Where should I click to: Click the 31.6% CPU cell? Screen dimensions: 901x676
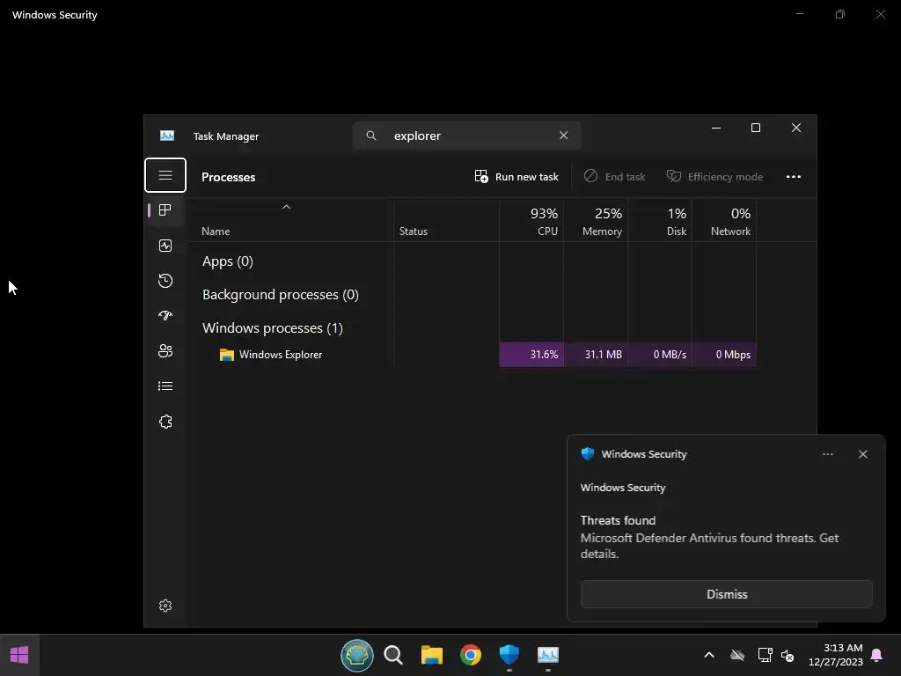(531, 355)
